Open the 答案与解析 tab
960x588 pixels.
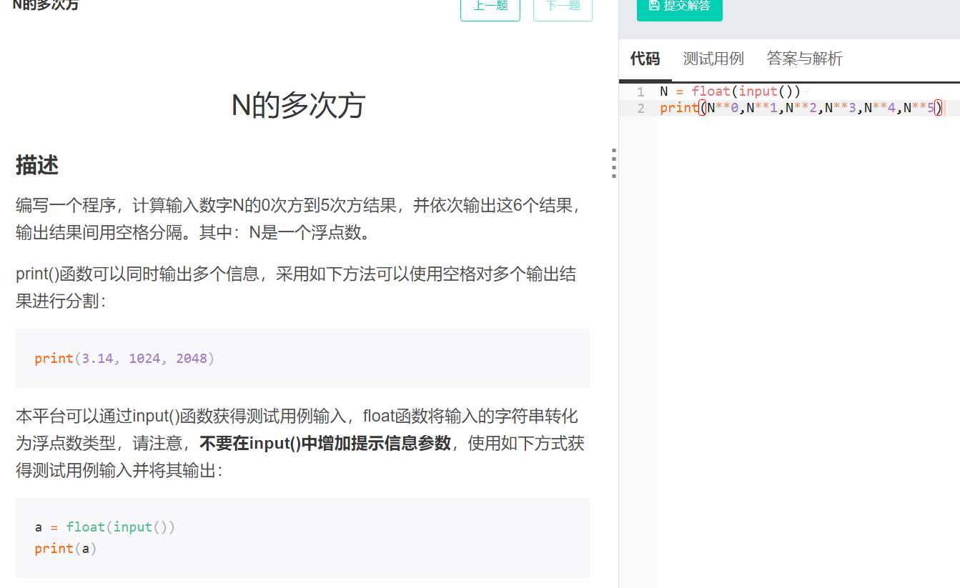(x=804, y=59)
